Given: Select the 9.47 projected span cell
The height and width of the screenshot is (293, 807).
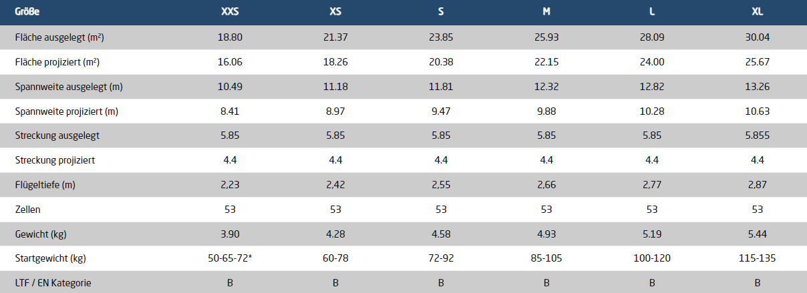Looking at the screenshot, I should [441, 111].
